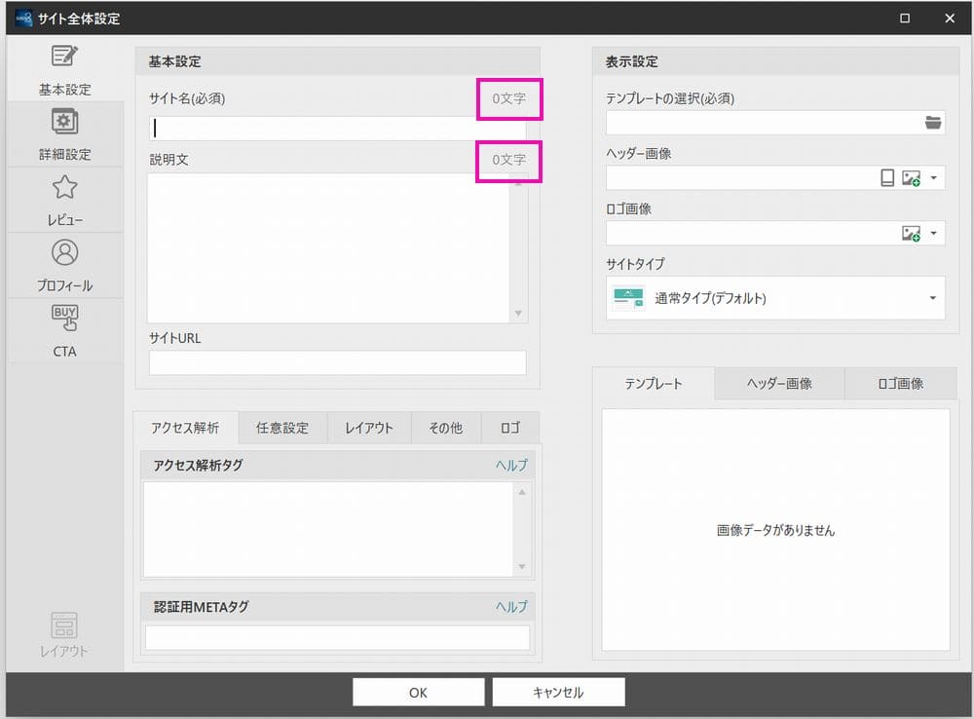This screenshot has height=719, width=974.
Task: Click the サイトURL input field
Action: click(337, 362)
